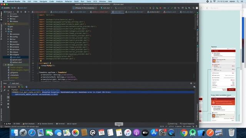Select tabbar.dart in the project tree
Viewport: 246px width, 138px height.
pos(17,62)
